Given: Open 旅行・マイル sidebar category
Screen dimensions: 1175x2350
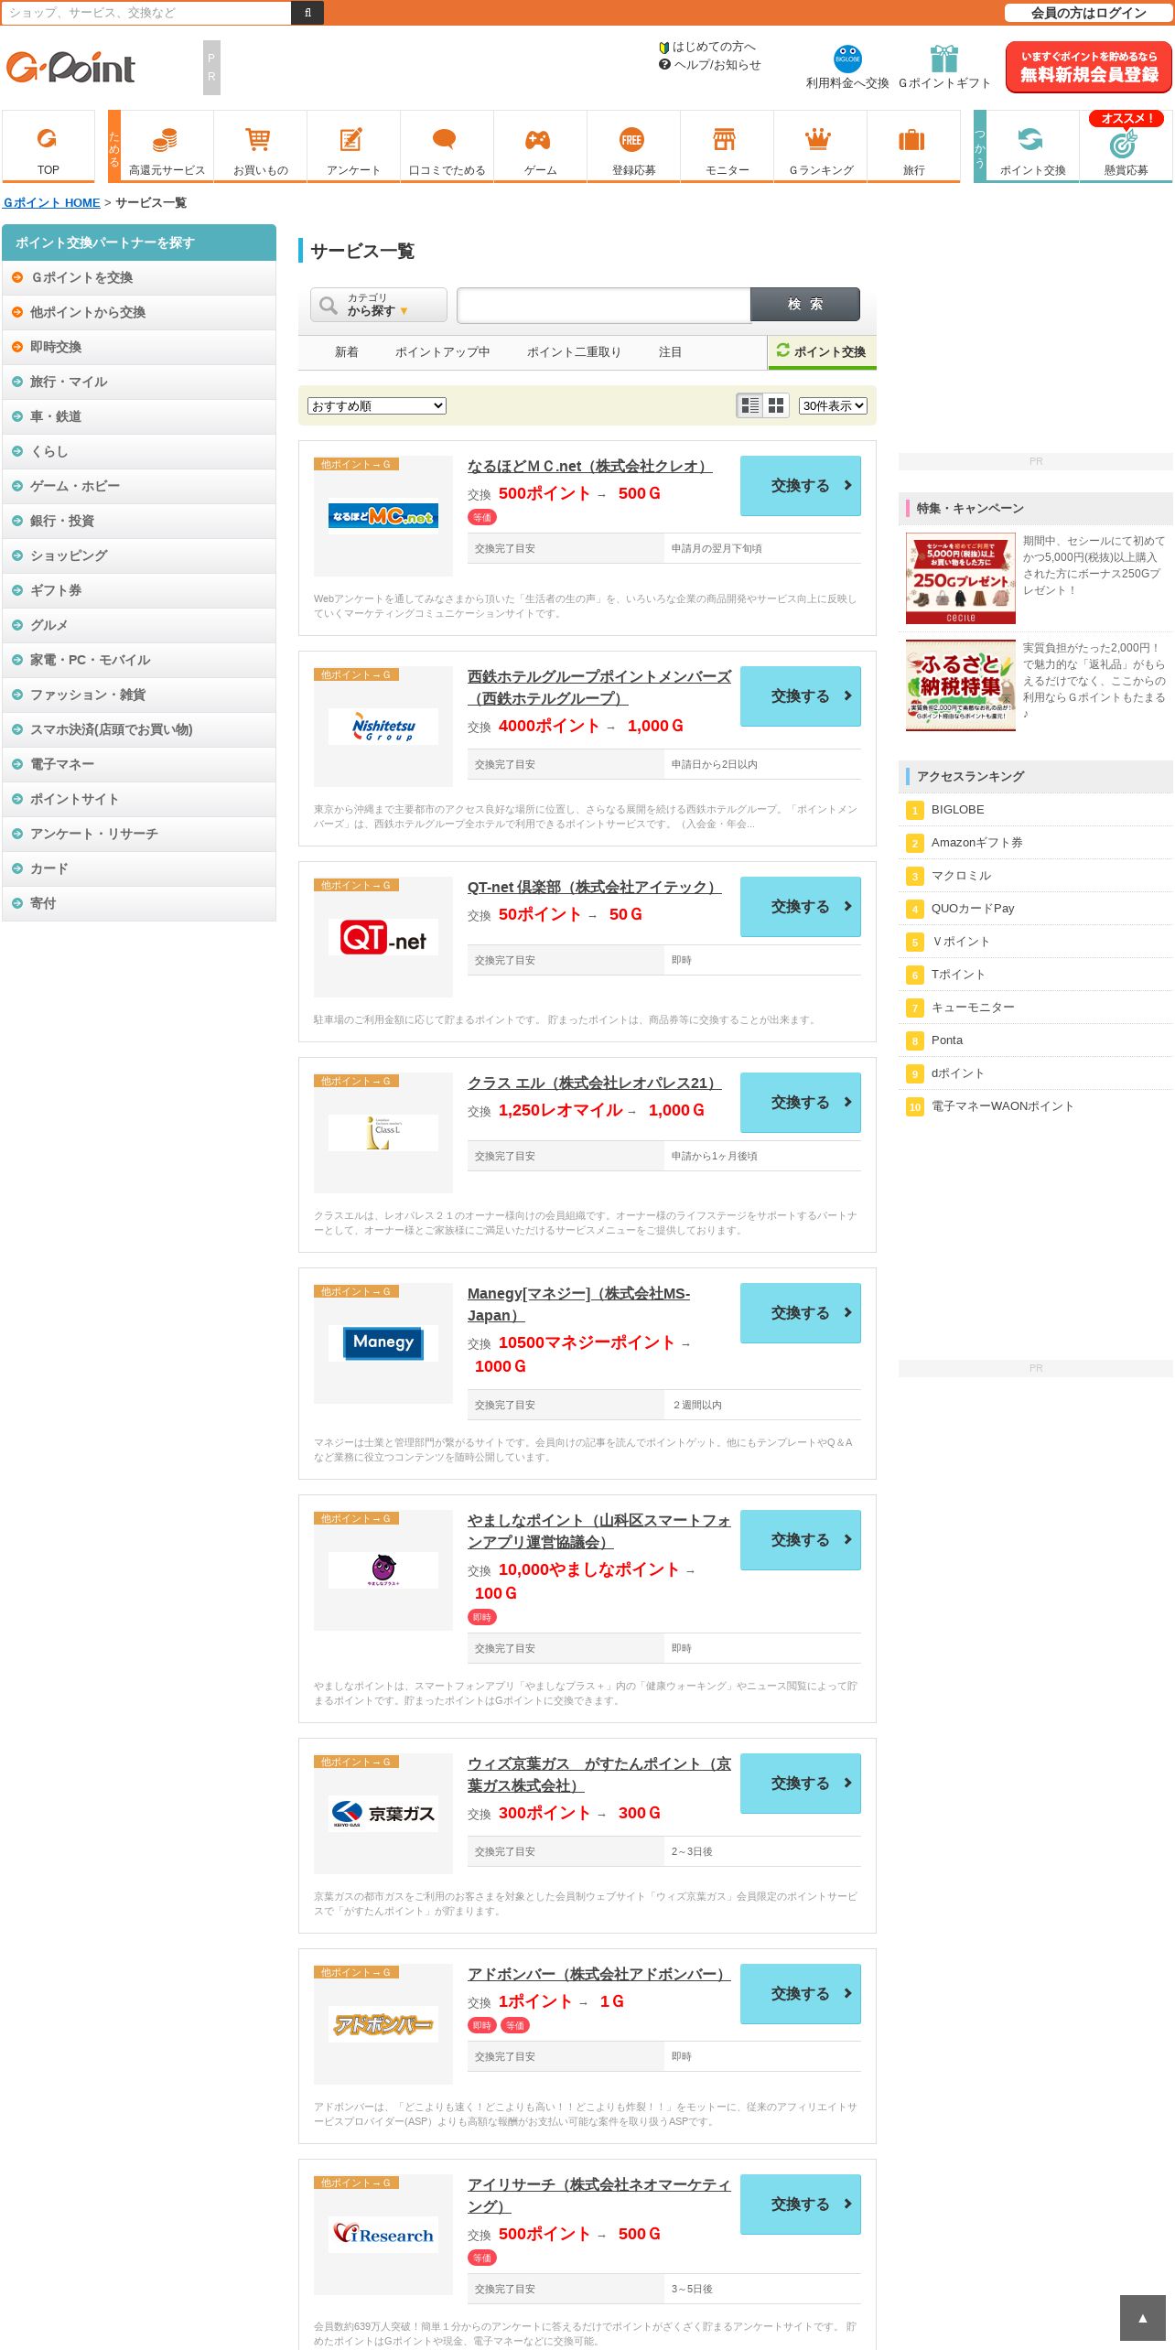Looking at the screenshot, I should pyautogui.click(x=139, y=382).
